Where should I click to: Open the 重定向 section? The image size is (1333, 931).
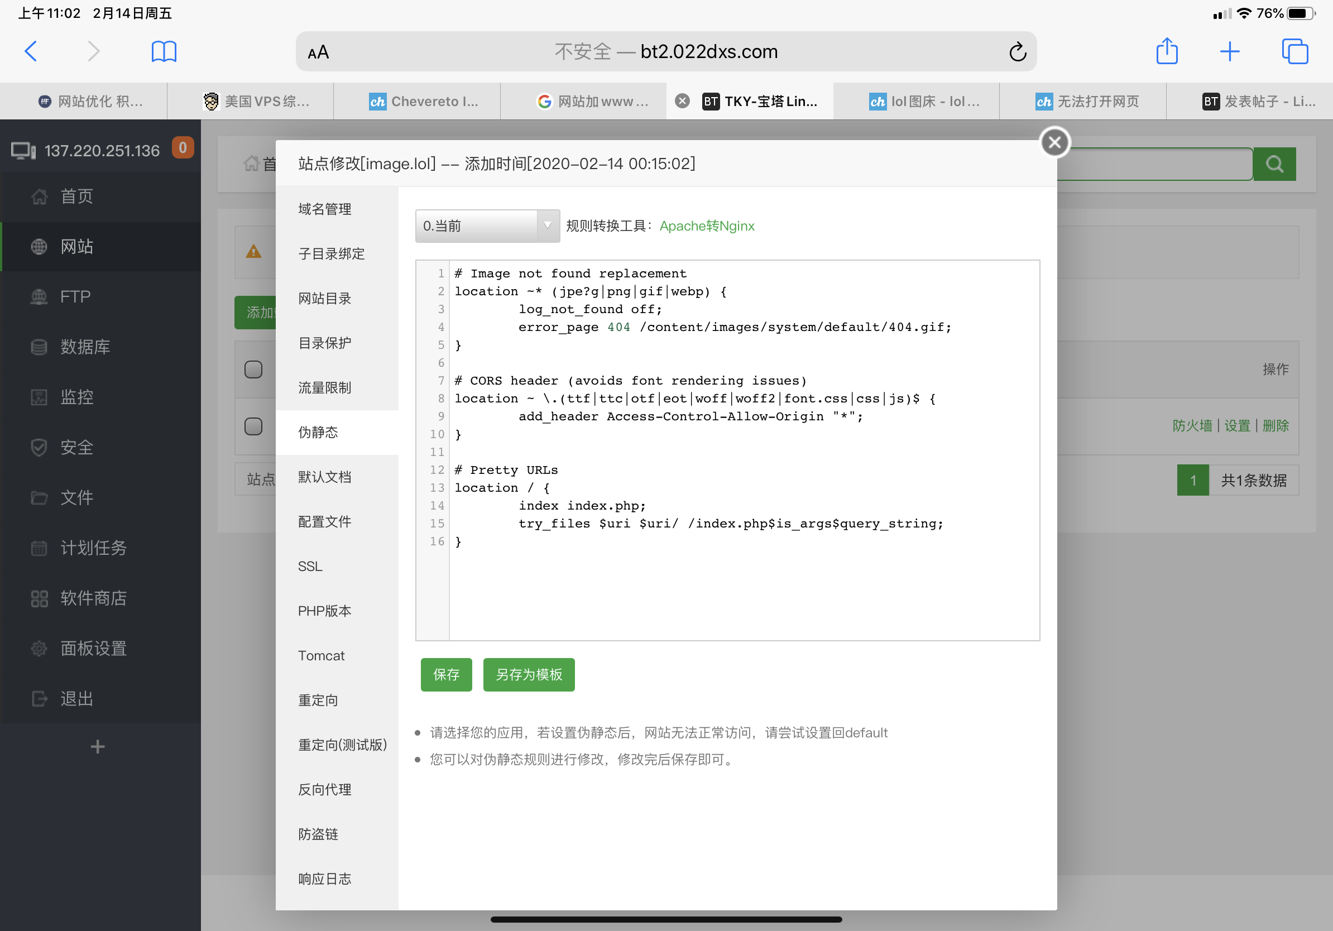coord(337,700)
